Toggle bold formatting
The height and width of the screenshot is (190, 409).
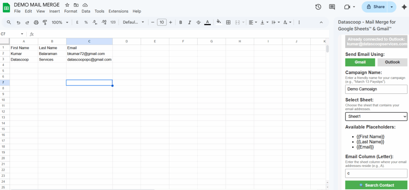(x=181, y=22)
